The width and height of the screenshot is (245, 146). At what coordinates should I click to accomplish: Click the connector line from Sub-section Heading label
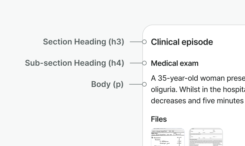[x=136, y=63]
